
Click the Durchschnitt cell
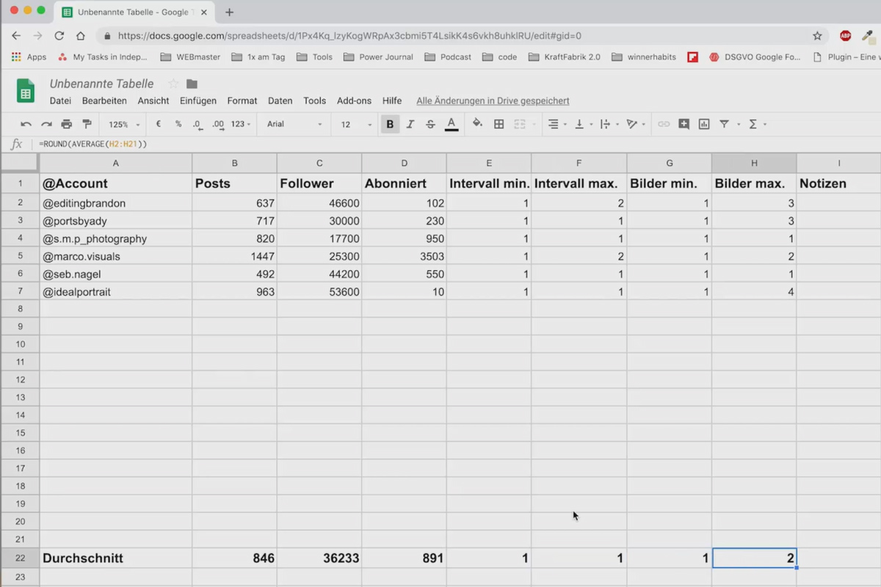click(115, 558)
